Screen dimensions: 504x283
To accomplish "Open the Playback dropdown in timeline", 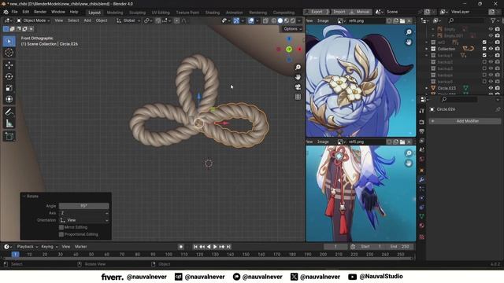I will point(28,247).
